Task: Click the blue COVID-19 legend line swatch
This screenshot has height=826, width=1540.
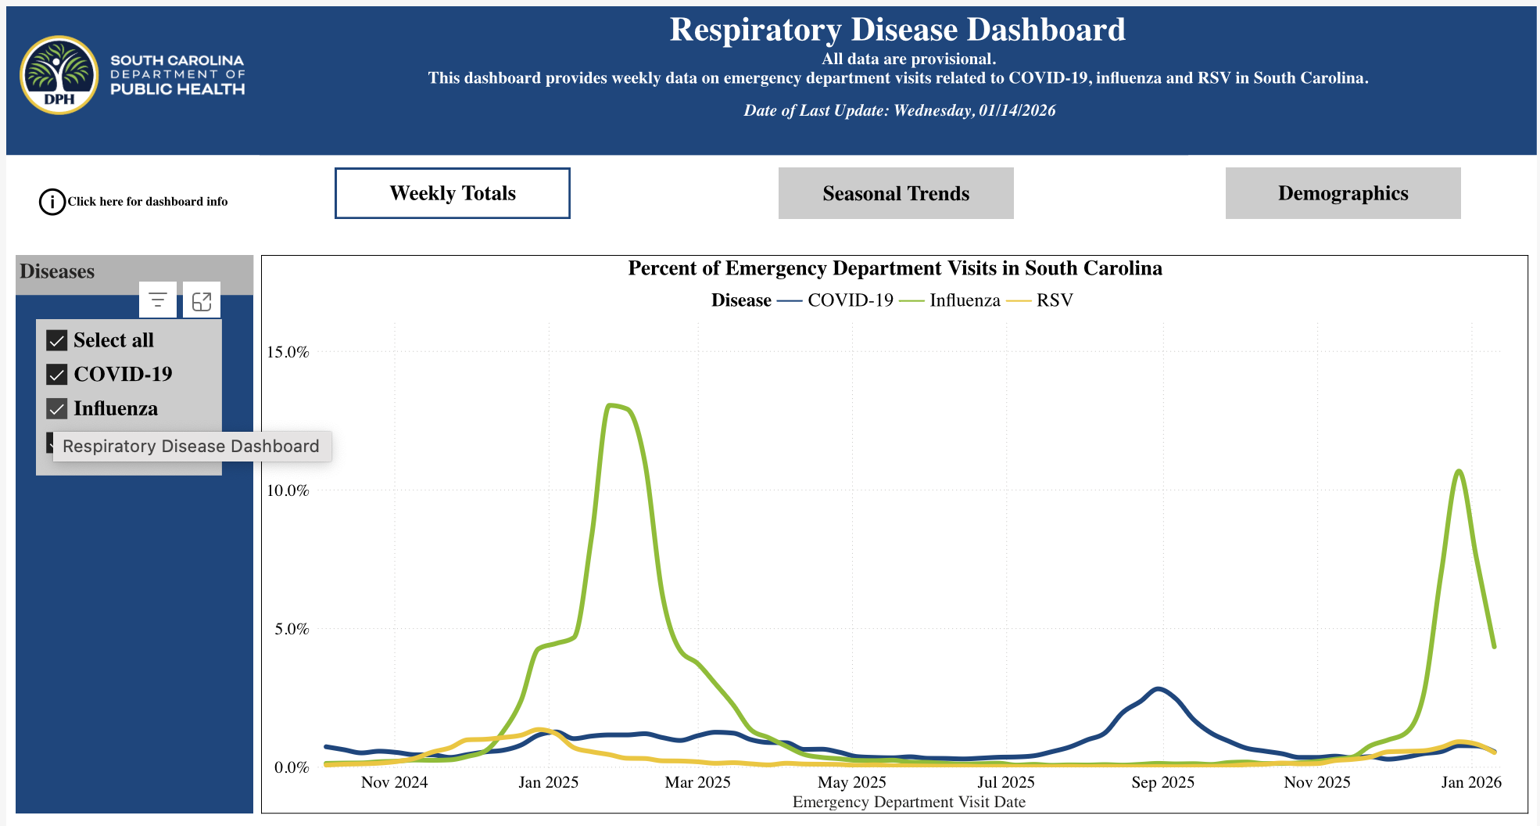Action: tap(790, 301)
